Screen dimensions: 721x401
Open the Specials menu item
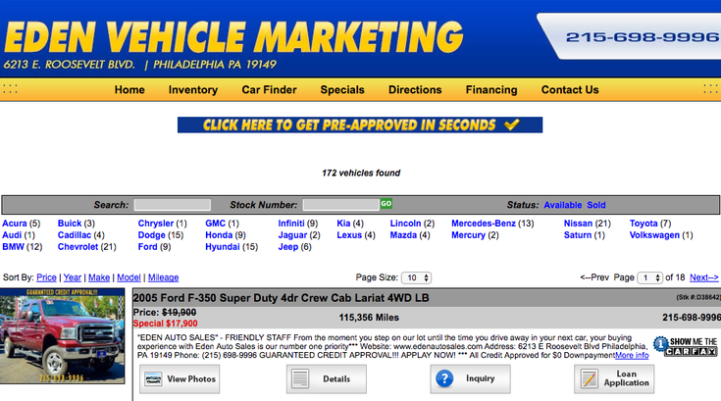342,89
